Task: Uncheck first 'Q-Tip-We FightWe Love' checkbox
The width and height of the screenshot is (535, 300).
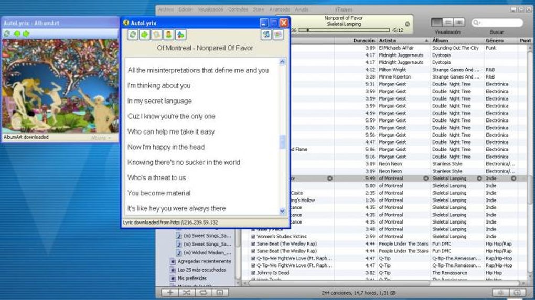Action: point(253,259)
